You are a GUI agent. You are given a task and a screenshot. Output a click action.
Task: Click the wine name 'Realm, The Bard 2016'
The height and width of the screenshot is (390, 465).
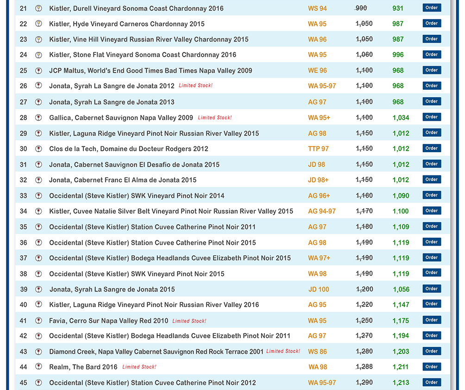[83, 367]
